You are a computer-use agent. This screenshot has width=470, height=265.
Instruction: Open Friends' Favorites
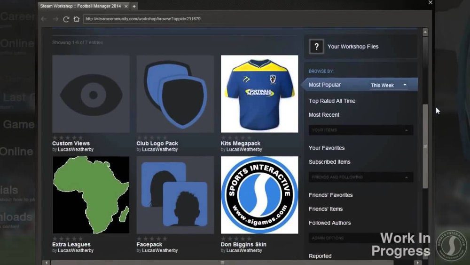tap(330, 195)
